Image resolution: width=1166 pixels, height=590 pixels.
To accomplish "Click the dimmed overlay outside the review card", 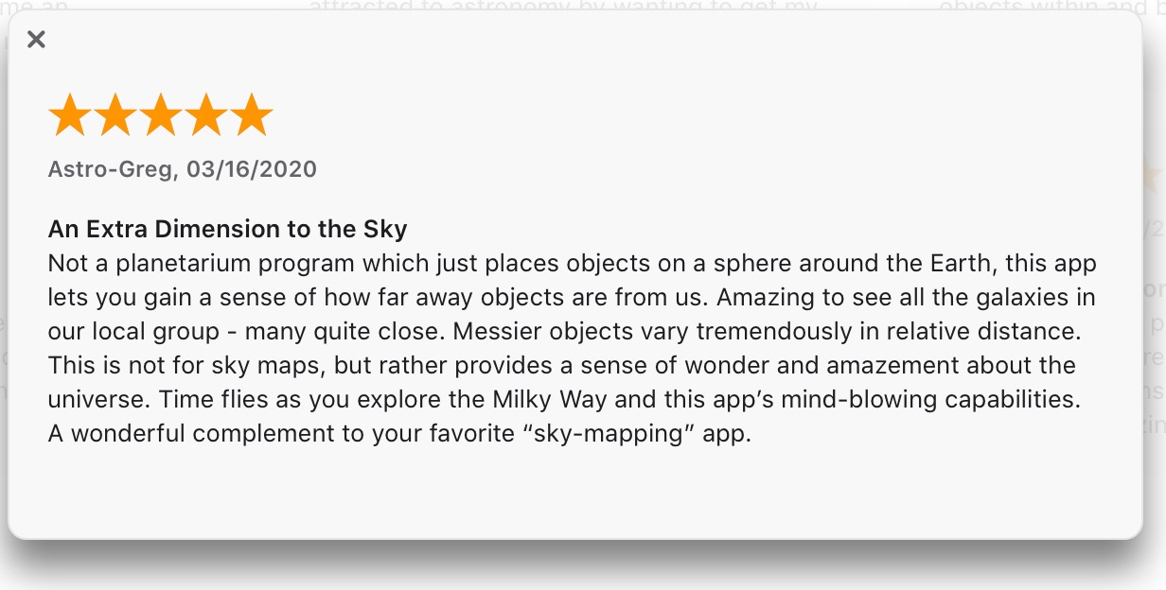I will click(x=583, y=575).
